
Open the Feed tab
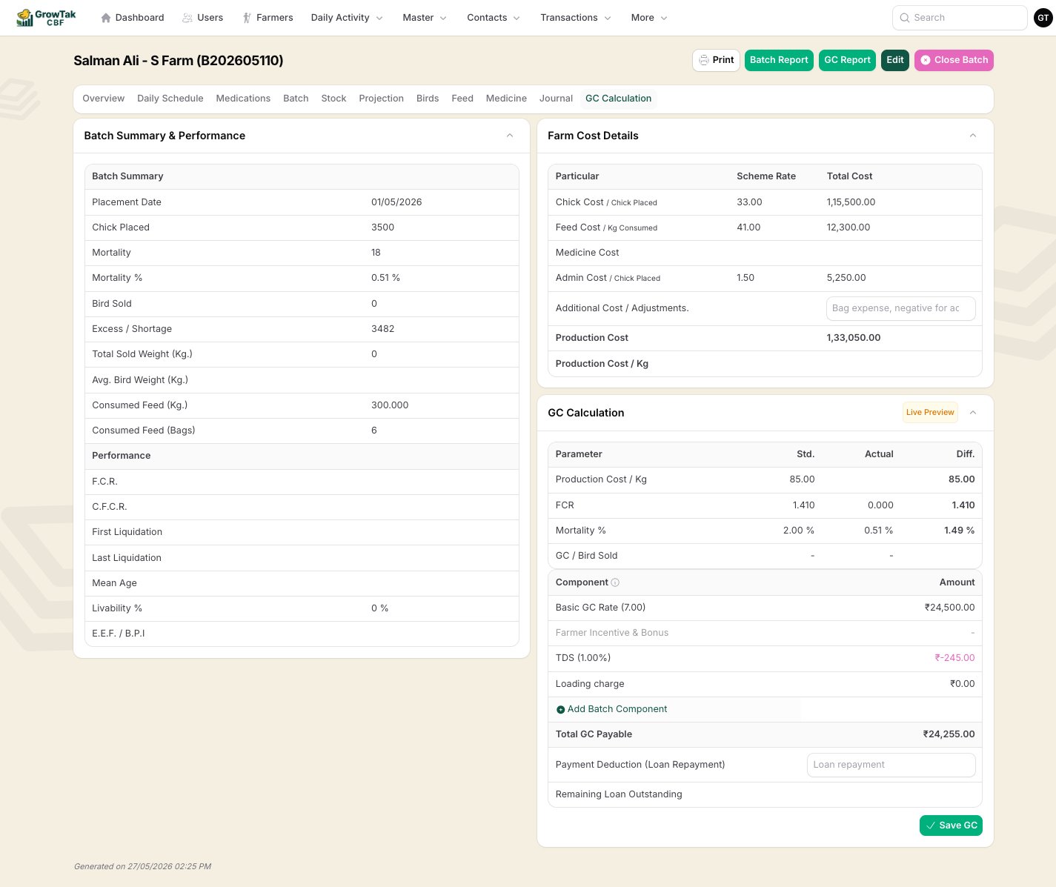click(x=462, y=99)
